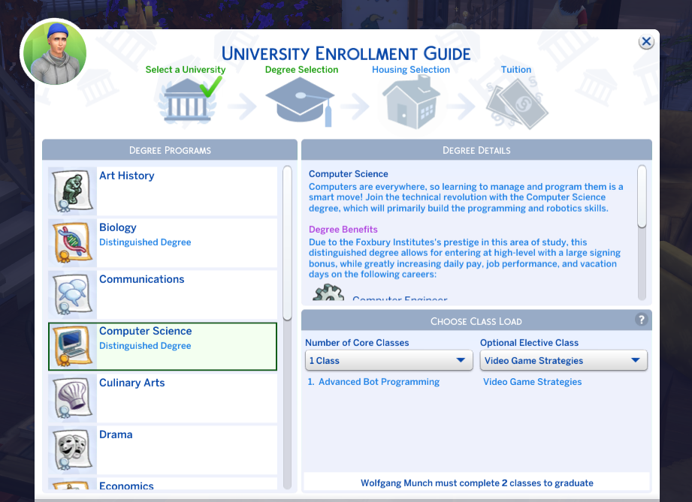692x502 pixels.
Task: Click the Optional Elective Class label
Action: [x=529, y=342]
